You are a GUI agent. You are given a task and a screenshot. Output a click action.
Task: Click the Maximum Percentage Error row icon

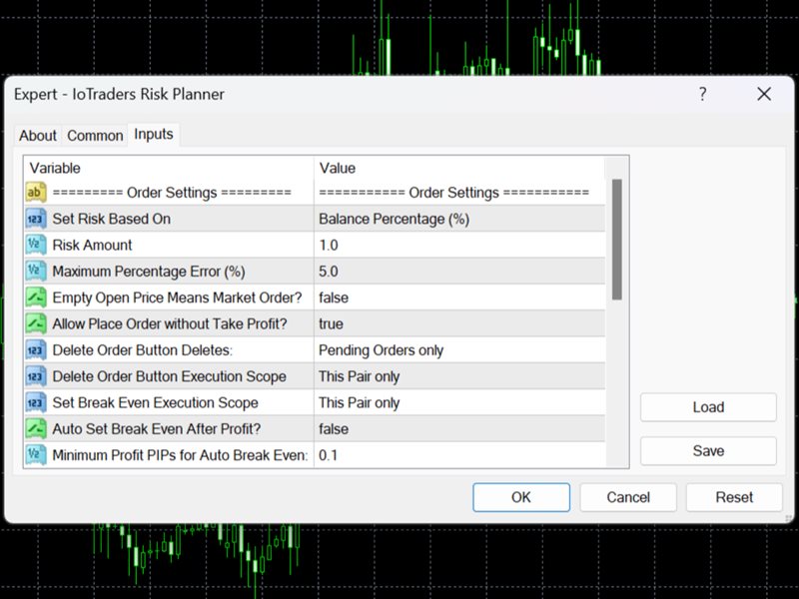coord(36,271)
